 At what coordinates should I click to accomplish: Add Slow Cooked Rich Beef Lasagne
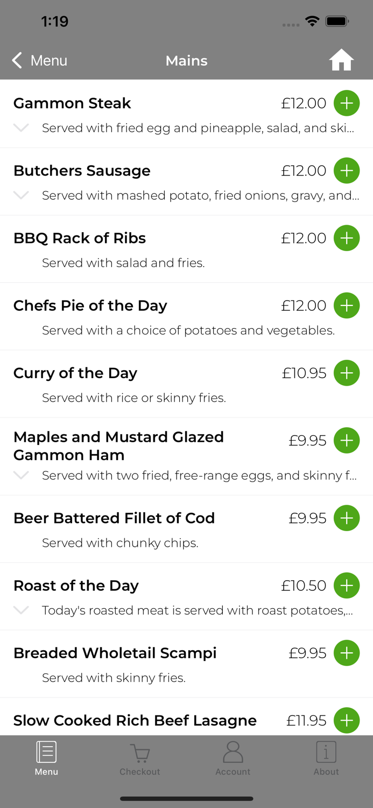tap(347, 720)
